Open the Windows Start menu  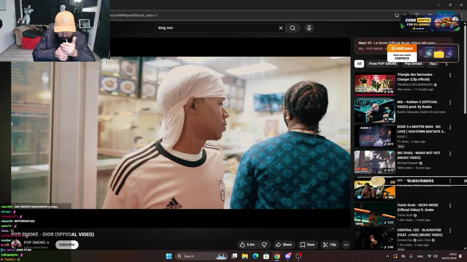pos(169,256)
